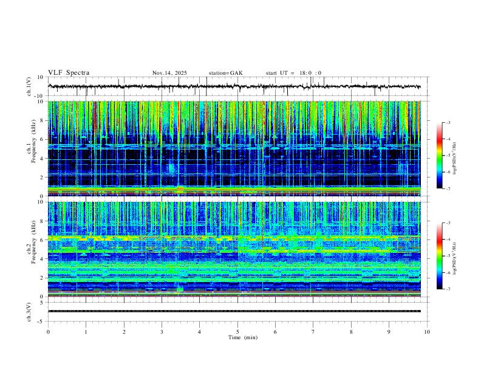The image size is (481, 372).
Task: Click time axis tick label "5"
Action: (x=237, y=332)
